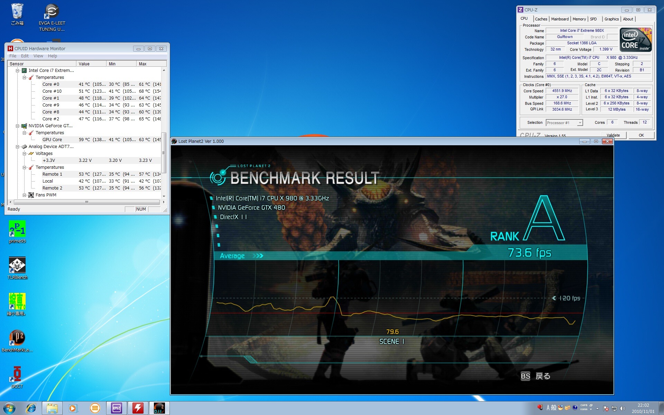The height and width of the screenshot is (415, 664).
Task: Collapse the Voltages tree branch
Action: point(25,154)
